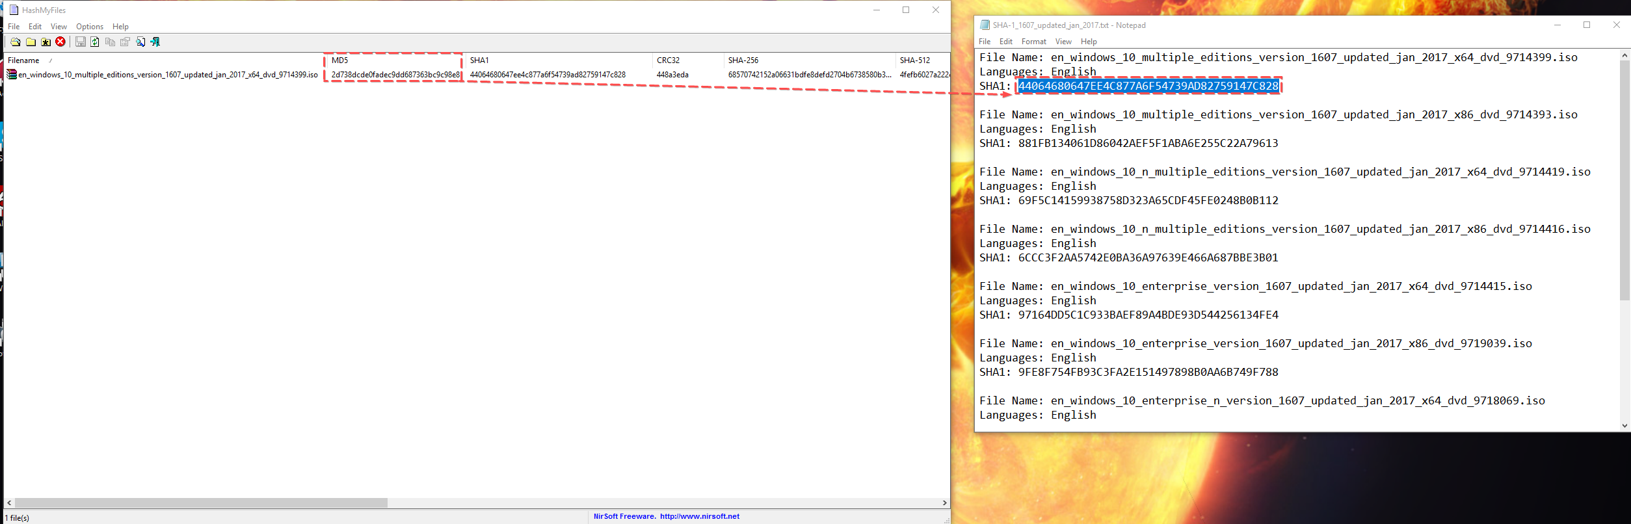Select the en_windows_10 x64 ISO filename row
Viewport: 1631px width, 524px height.
[x=168, y=75]
